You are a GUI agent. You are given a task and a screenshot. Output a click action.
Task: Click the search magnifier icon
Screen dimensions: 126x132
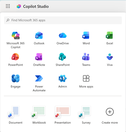pos(8,20)
